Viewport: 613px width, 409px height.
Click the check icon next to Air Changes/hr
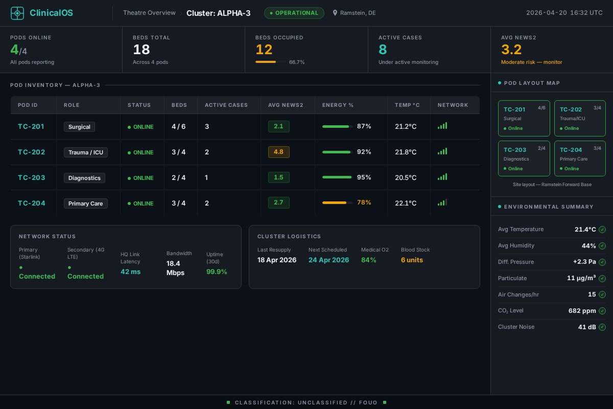pyautogui.click(x=602, y=294)
